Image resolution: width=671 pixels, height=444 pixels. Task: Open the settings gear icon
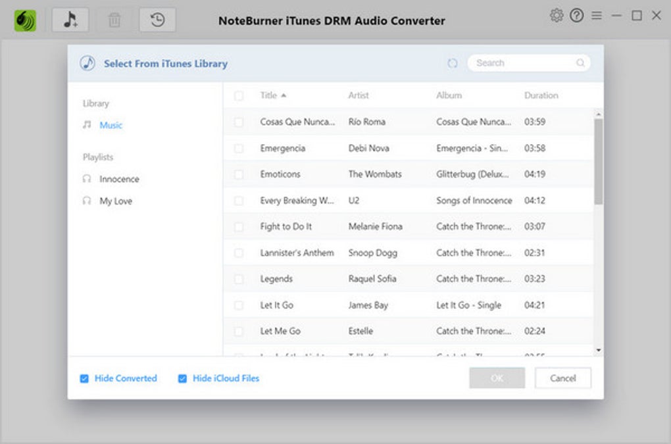tap(557, 15)
